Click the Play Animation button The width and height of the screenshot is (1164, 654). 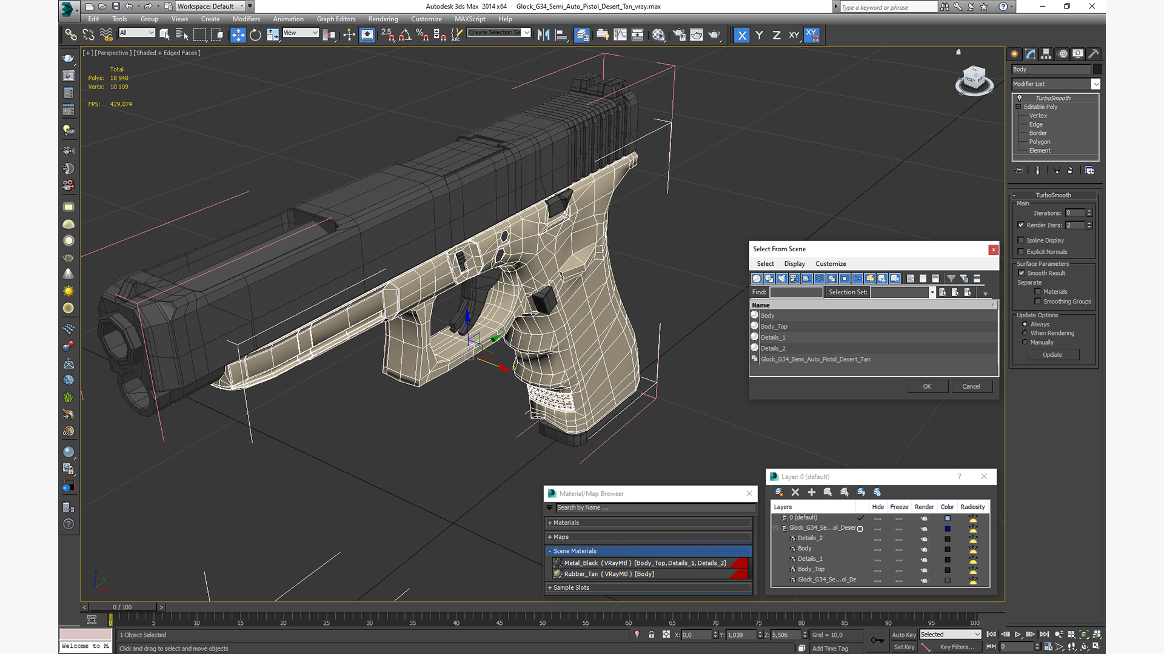point(1018,634)
